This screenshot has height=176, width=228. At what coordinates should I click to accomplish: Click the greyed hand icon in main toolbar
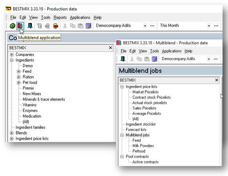[x=47, y=26]
